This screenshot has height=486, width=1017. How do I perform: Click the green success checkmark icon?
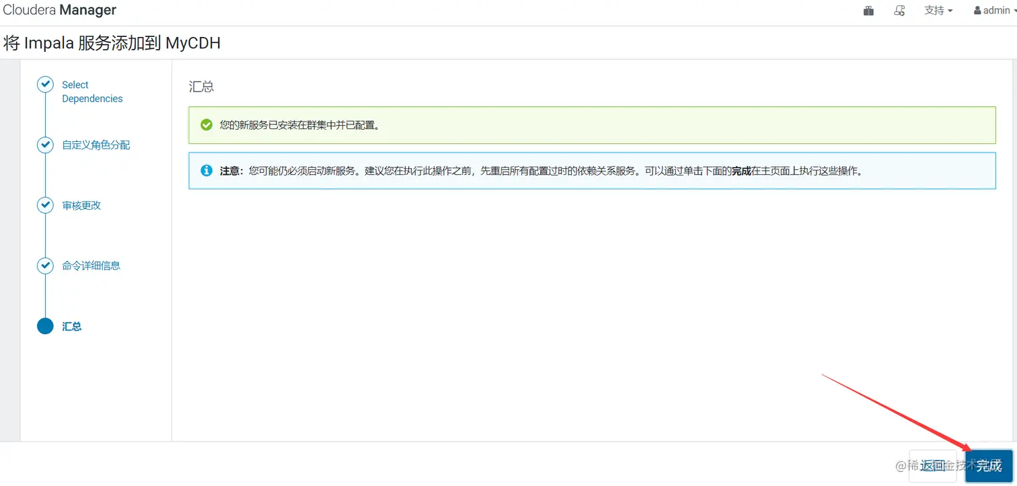[x=206, y=124]
